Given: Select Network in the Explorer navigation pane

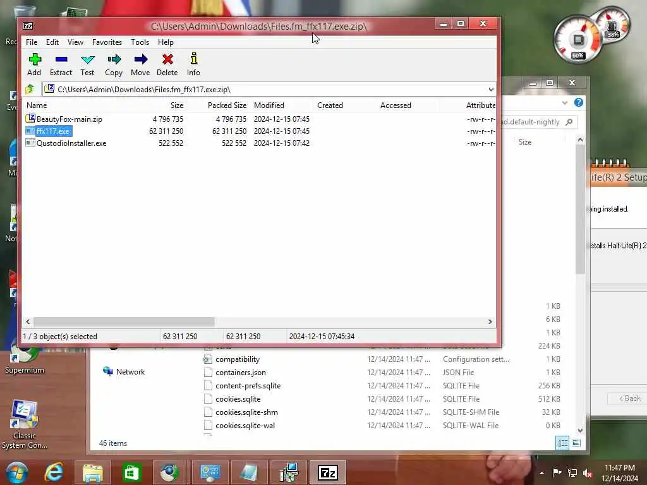Looking at the screenshot, I should click(x=124, y=371).
